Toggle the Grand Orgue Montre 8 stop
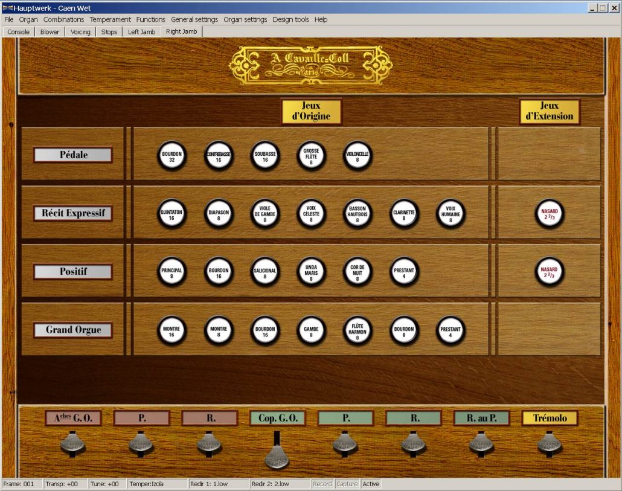622x491 pixels. coord(219,331)
